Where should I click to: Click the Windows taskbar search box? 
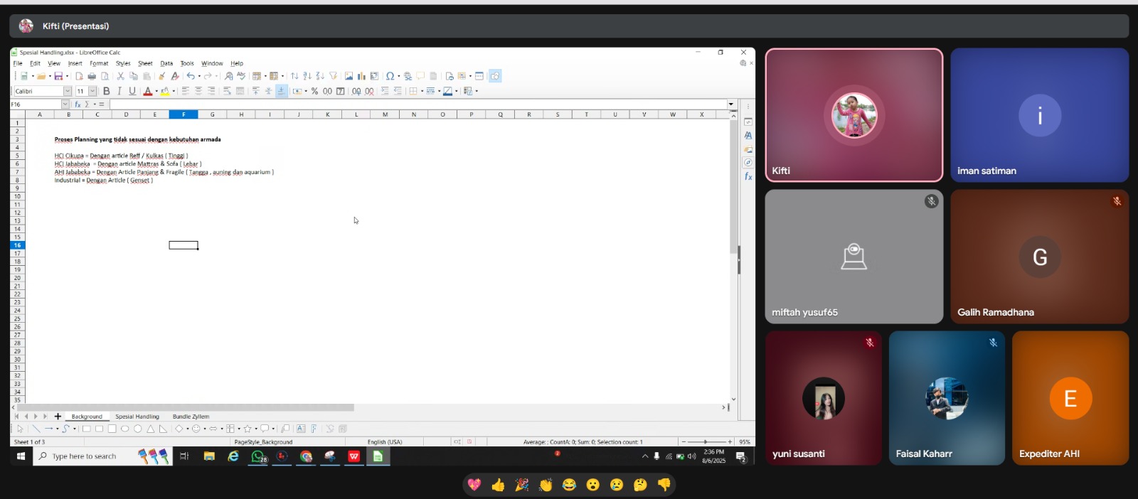coord(103,456)
